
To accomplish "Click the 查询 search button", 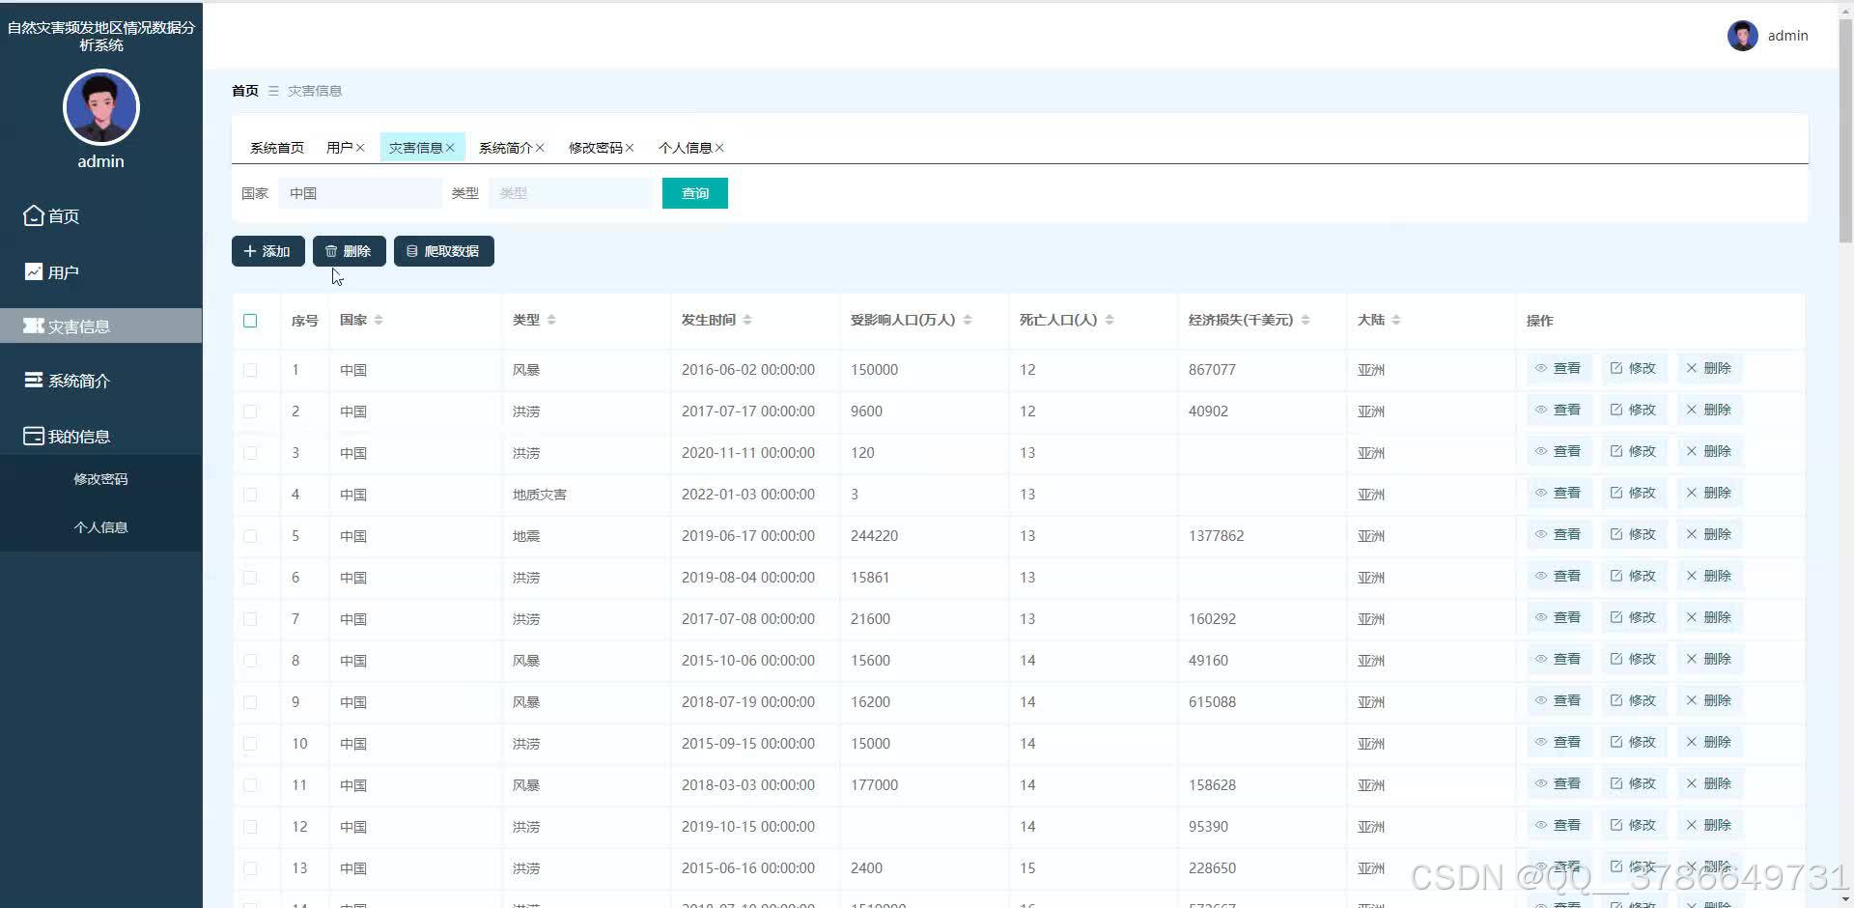I will point(695,193).
